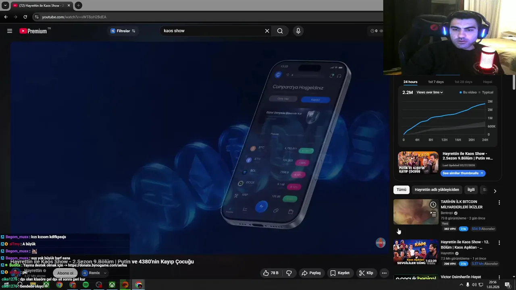Select the Tümü filter chip
The height and width of the screenshot is (290, 516).
click(402, 190)
